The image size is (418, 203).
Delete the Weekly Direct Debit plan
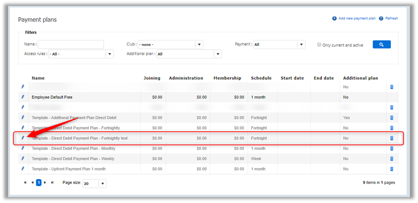(392, 158)
